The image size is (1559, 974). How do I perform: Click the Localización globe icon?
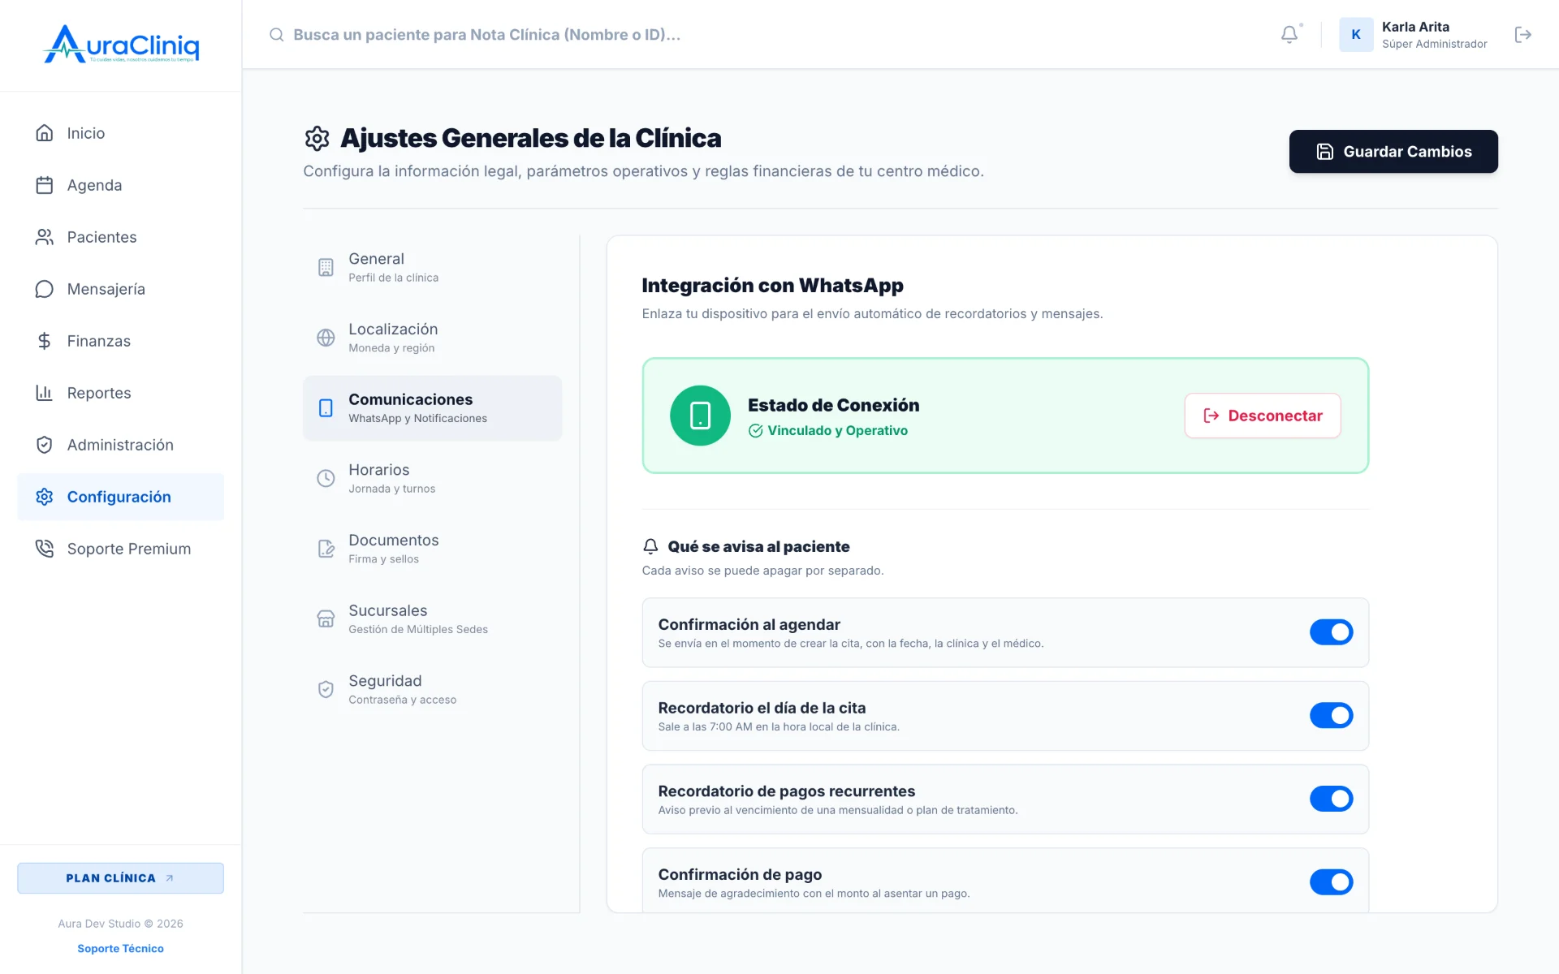pos(326,338)
